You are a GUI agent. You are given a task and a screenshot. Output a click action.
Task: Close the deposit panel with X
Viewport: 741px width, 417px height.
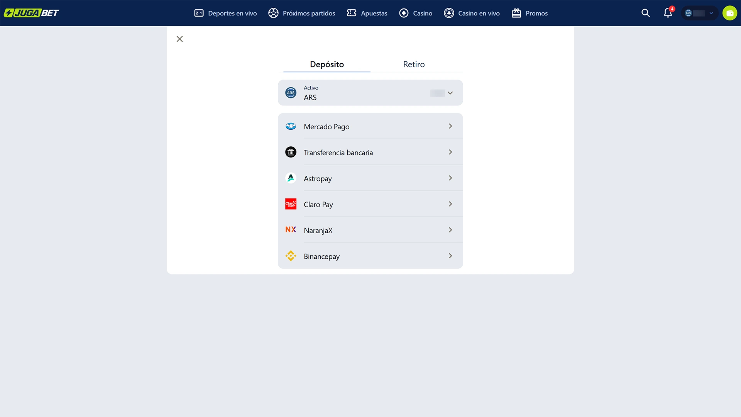[x=179, y=39]
